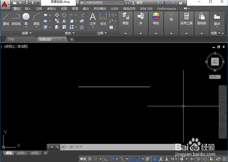Click the Text (文字) tool

pyautogui.click(x=93, y=19)
